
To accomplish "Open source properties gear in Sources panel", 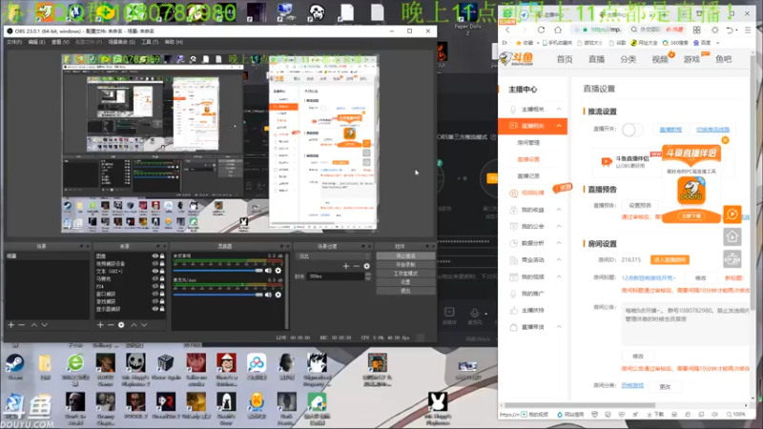I will (121, 324).
